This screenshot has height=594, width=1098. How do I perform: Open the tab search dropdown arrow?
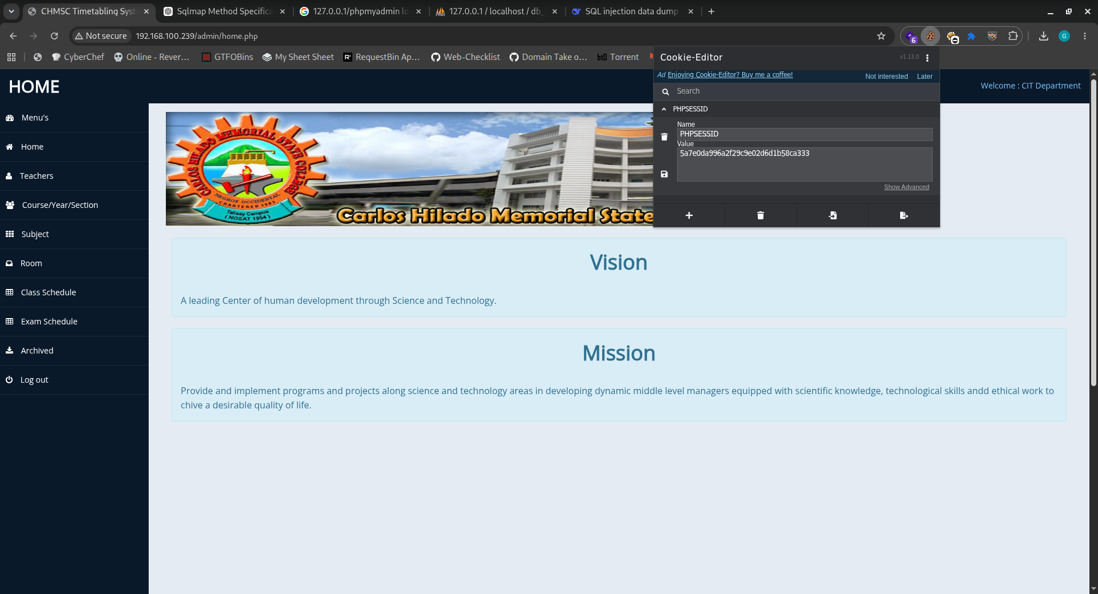click(x=11, y=11)
